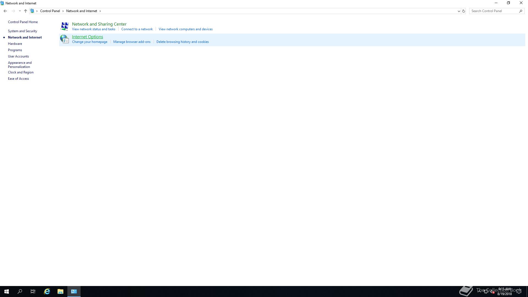Click the up-one-level arrow
The width and height of the screenshot is (528, 297).
click(26, 11)
